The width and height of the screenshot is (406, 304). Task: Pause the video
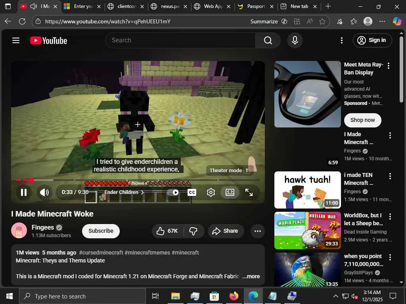24,192
